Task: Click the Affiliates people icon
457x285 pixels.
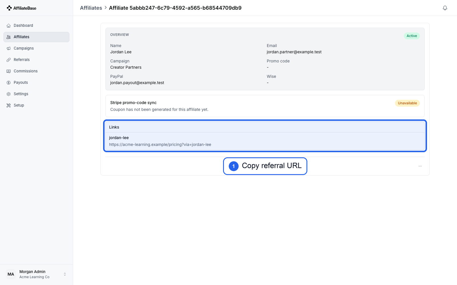Action: [x=9, y=37]
